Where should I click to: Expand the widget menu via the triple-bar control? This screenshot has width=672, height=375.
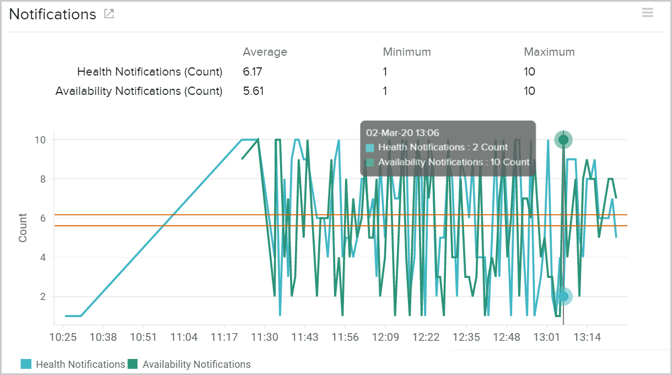[647, 12]
